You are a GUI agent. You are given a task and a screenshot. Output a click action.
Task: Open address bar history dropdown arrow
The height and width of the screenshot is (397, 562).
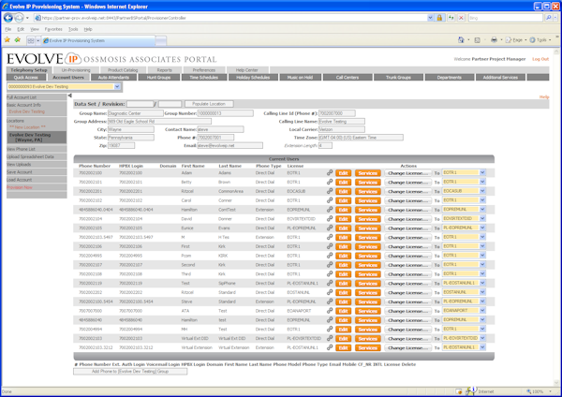(430, 18)
